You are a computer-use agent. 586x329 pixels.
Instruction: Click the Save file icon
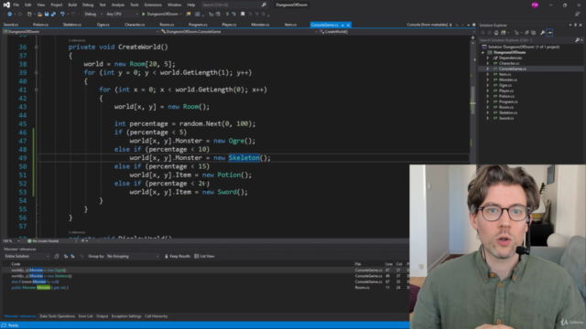pyautogui.click(x=47, y=15)
